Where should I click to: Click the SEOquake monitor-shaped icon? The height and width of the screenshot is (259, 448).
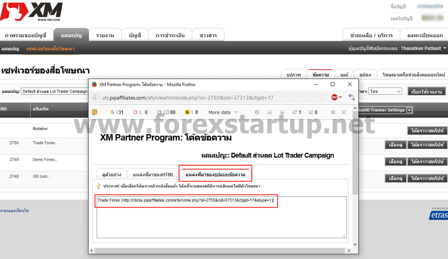269,112
